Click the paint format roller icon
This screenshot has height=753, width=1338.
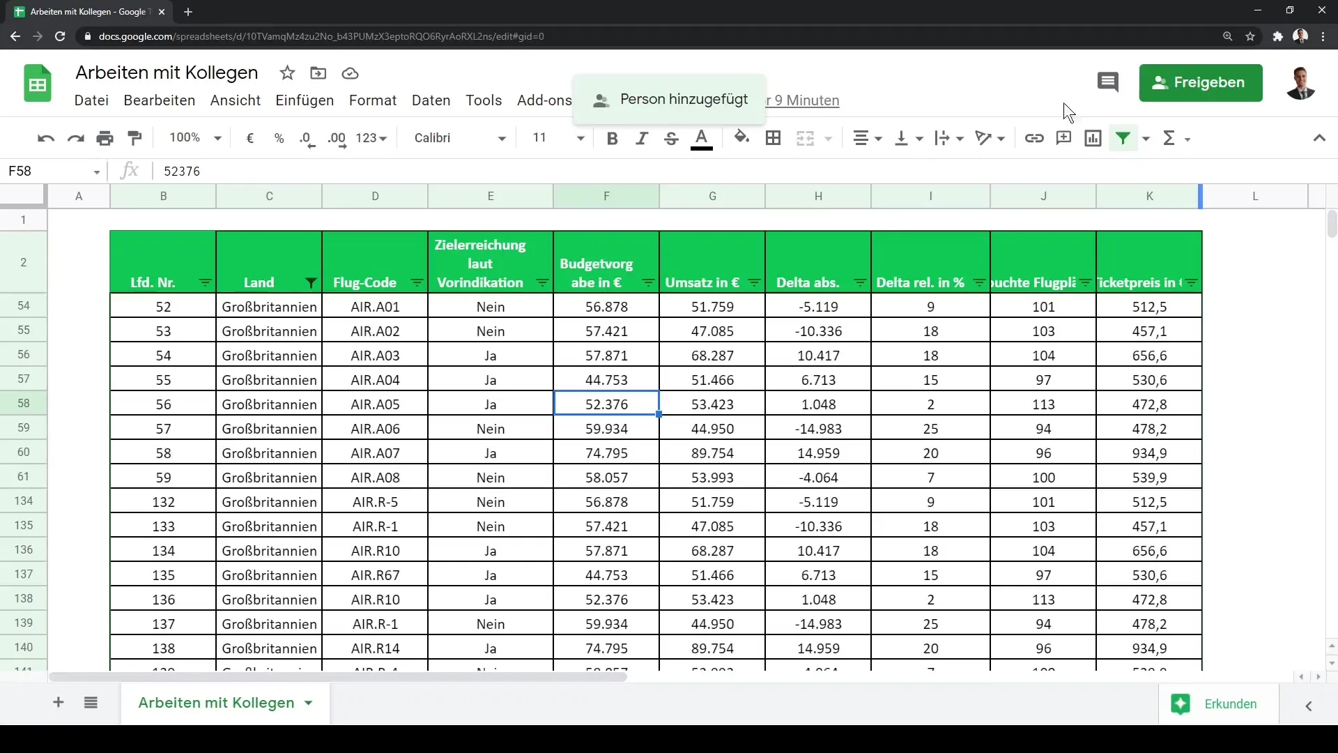click(x=135, y=138)
